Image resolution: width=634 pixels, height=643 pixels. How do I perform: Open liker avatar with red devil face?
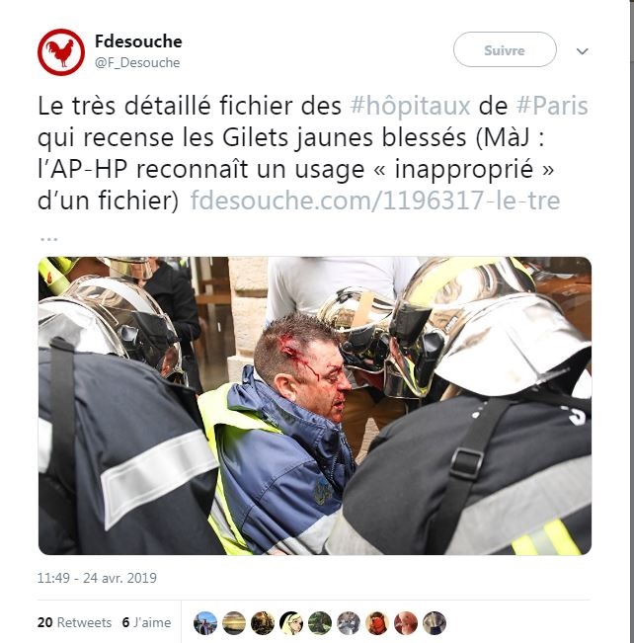[x=377, y=623]
